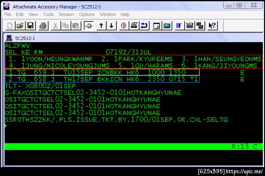Click the SEL KE RM header text

point(24,52)
